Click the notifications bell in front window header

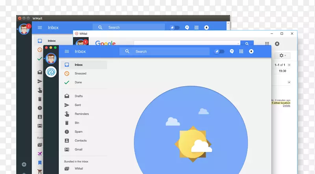click(251, 51)
